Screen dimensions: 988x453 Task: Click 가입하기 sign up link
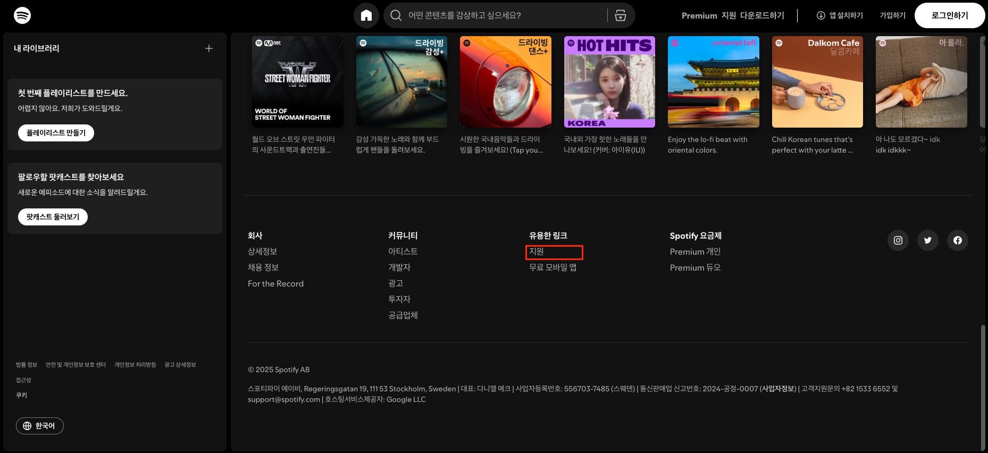click(893, 15)
